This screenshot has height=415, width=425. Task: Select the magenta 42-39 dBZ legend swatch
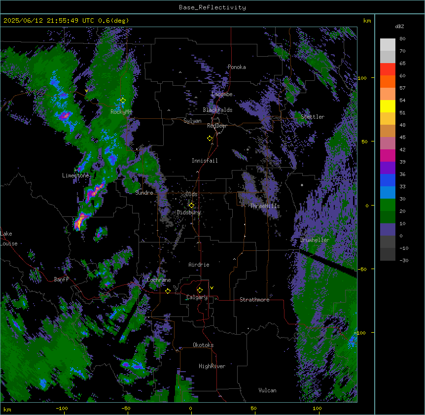(x=388, y=155)
